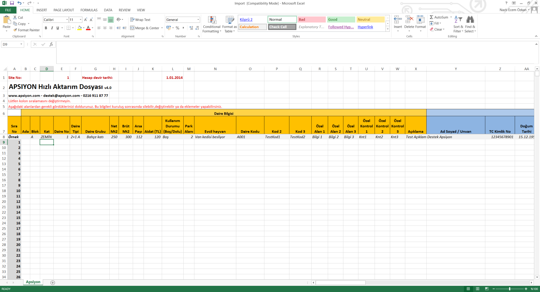The image size is (540, 292).
Task: Click Decrease Decimal icon
Action: (197, 28)
